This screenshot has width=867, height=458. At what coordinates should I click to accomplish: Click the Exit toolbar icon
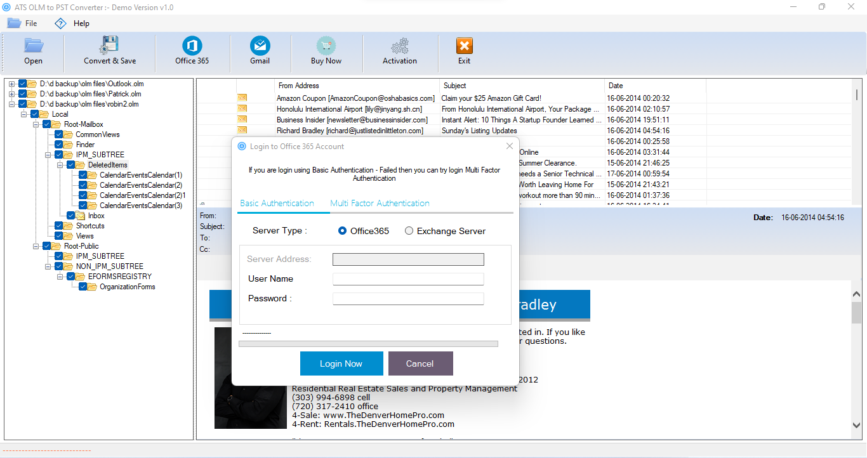coord(464,46)
